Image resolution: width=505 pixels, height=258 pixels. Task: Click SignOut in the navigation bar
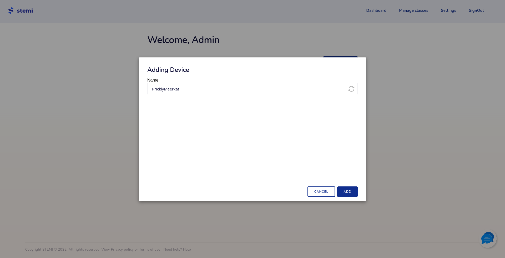click(x=476, y=10)
